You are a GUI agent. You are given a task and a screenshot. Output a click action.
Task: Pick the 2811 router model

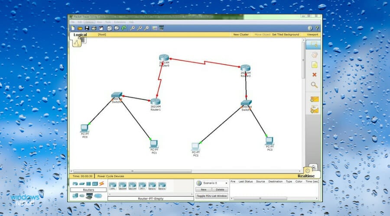(x=142, y=186)
